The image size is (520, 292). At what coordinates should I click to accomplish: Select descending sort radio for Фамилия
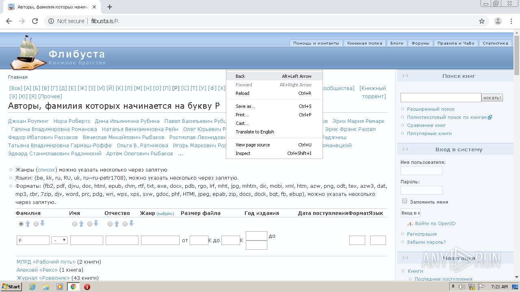pos(36,224)
